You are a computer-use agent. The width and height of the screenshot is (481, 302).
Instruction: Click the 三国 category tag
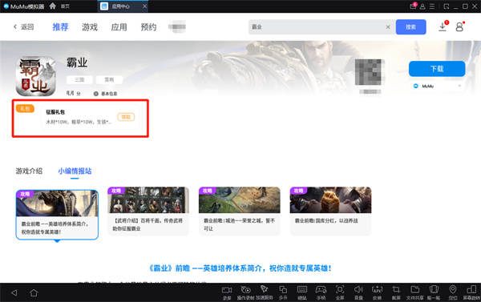[79, 80]
